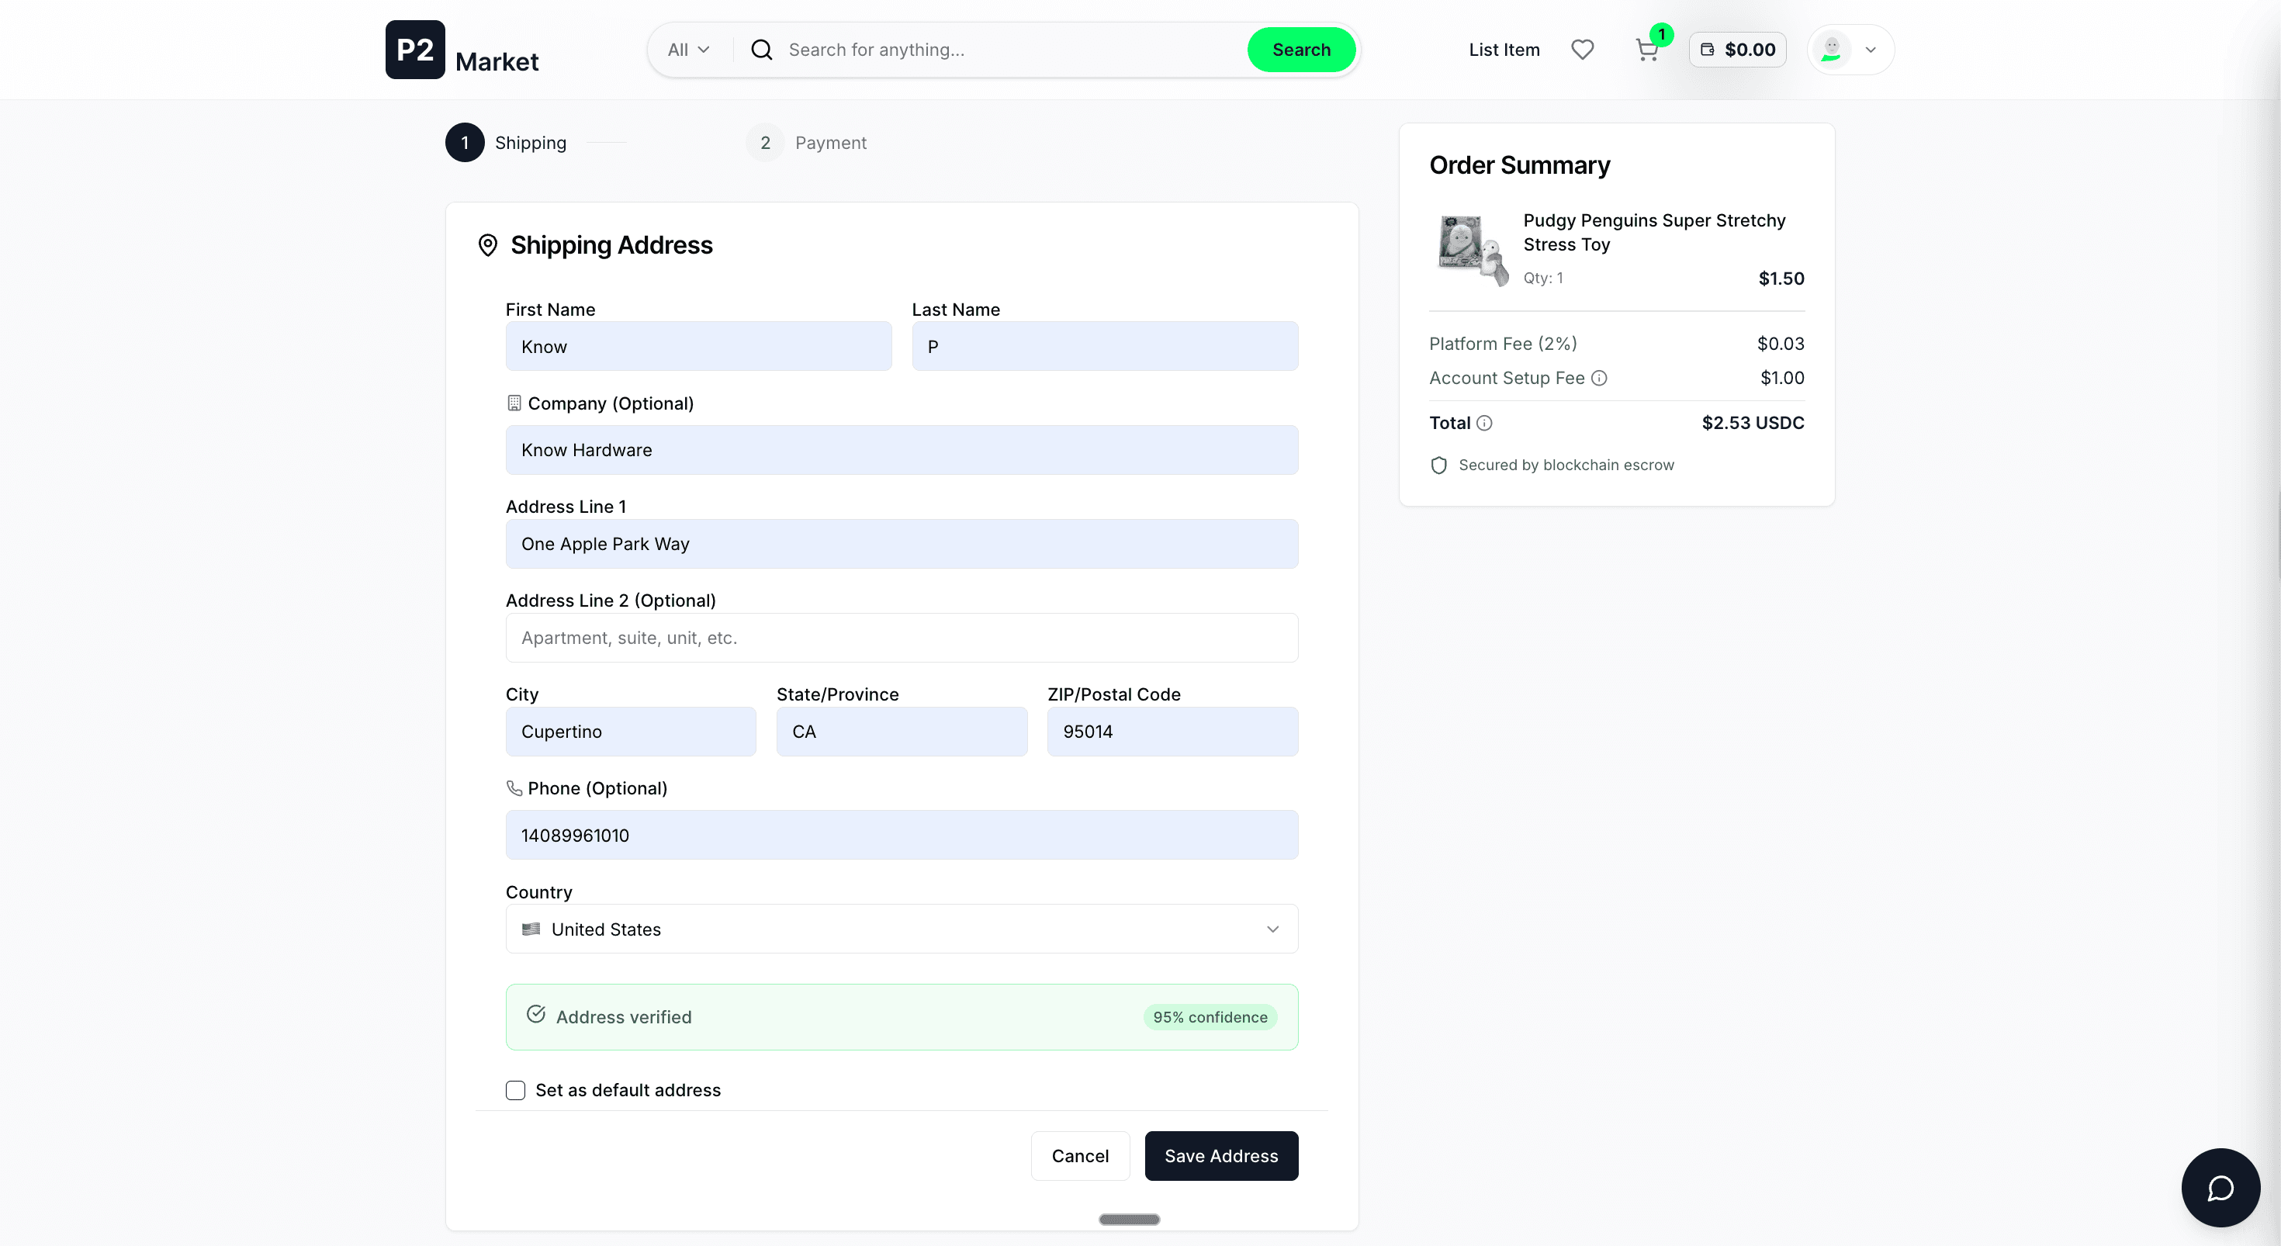Click the user avatar icon
This screenshot has width=2281, height=1246.
point(1831,50)
